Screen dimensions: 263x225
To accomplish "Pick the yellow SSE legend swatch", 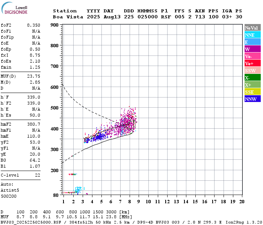I will click(x=252, y=92).
